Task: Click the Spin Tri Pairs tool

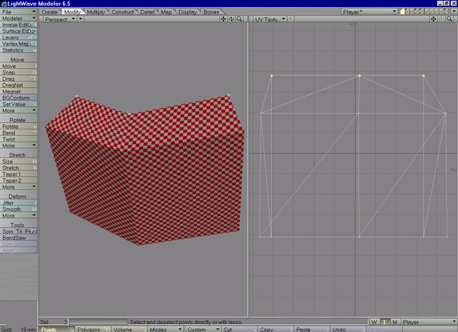Action: click(x=19, y=231)
